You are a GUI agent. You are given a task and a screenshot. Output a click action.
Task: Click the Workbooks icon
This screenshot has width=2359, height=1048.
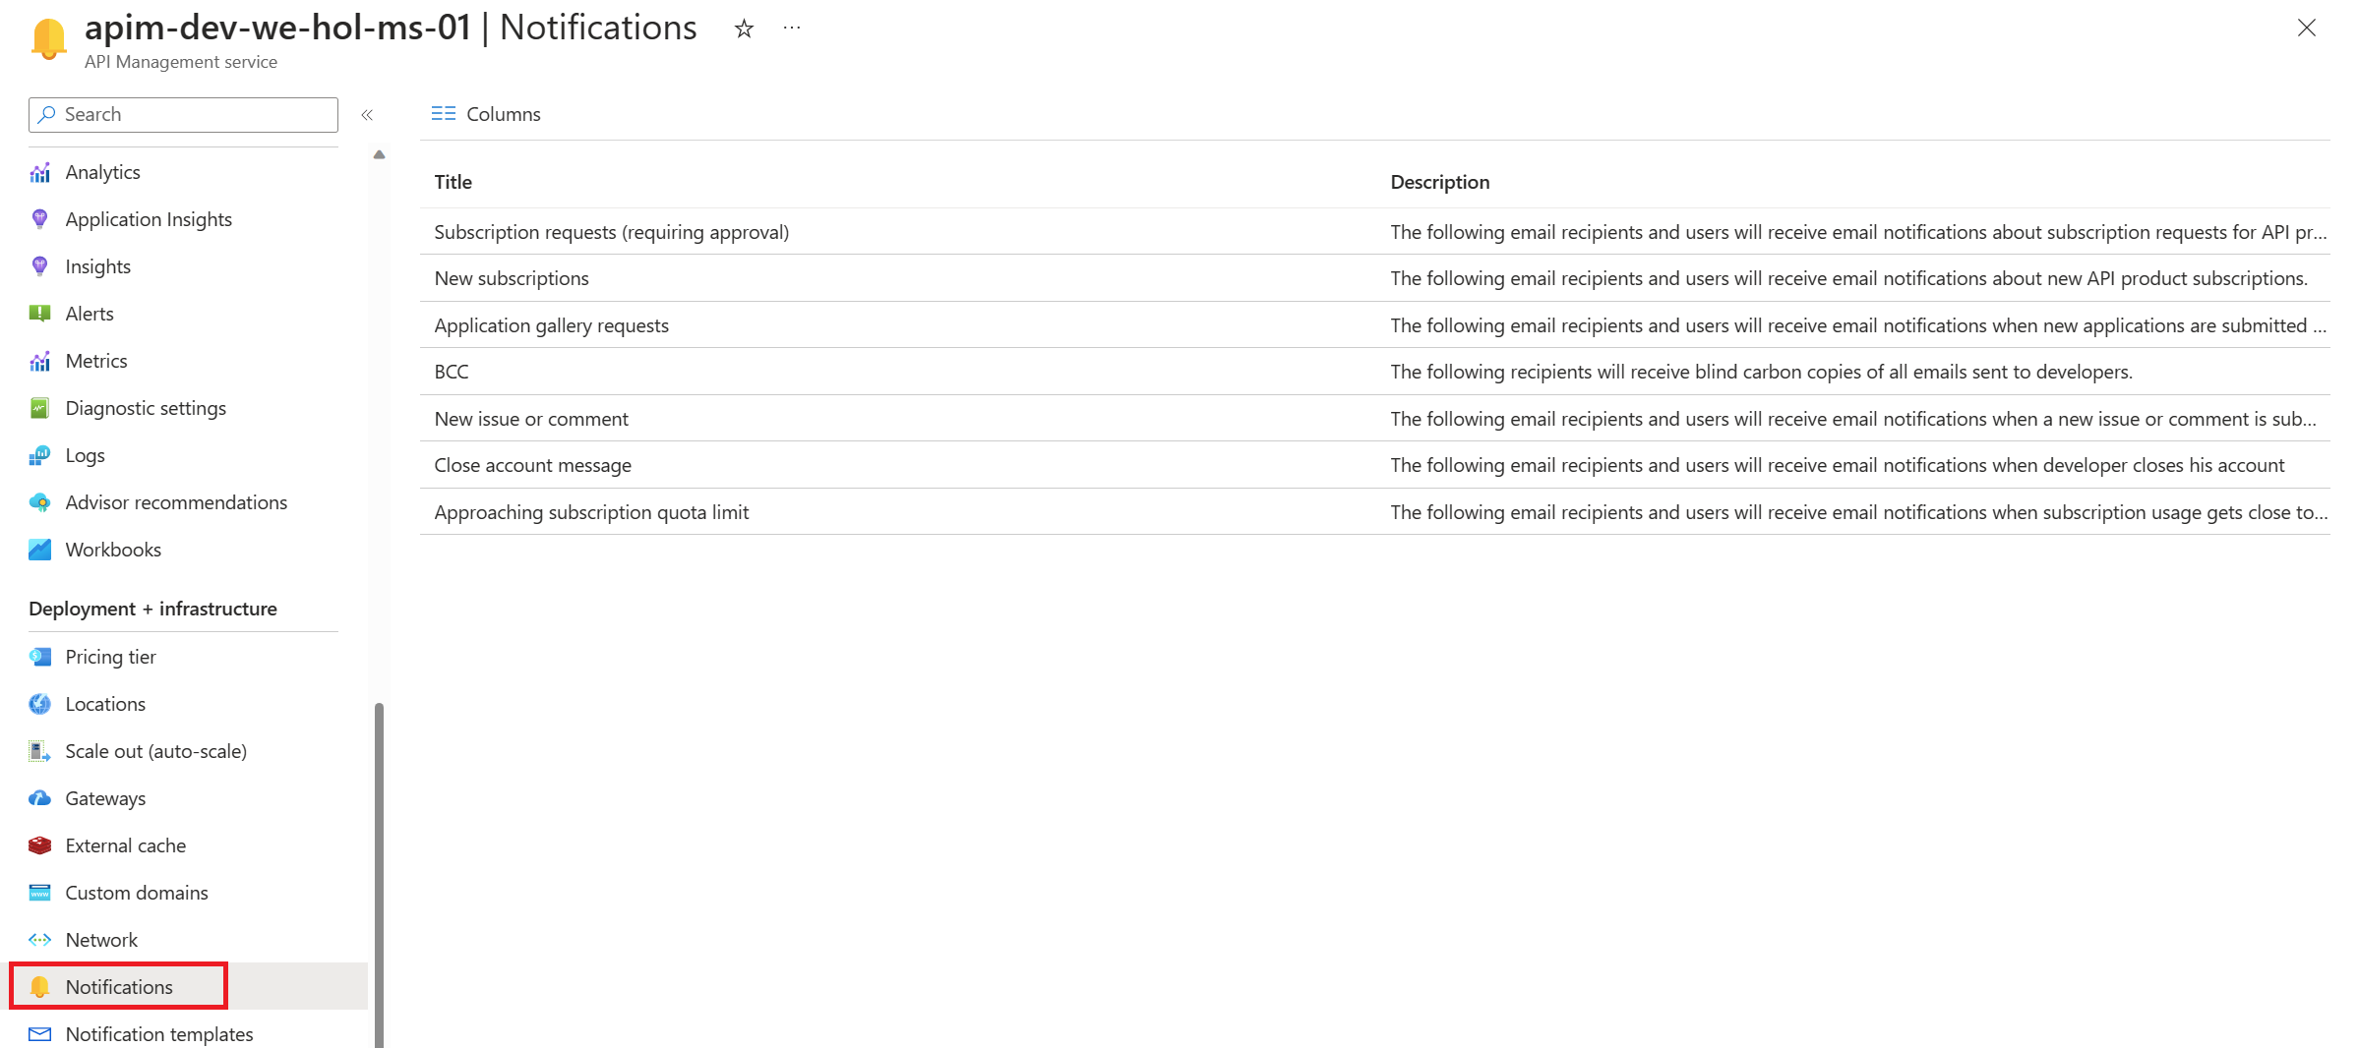click(39, 550)
